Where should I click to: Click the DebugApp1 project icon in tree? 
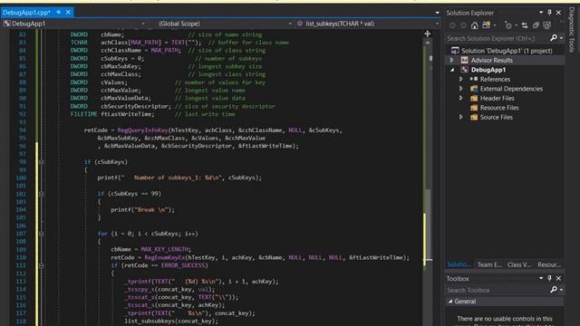pyautogui.click(x=464, y=70)
